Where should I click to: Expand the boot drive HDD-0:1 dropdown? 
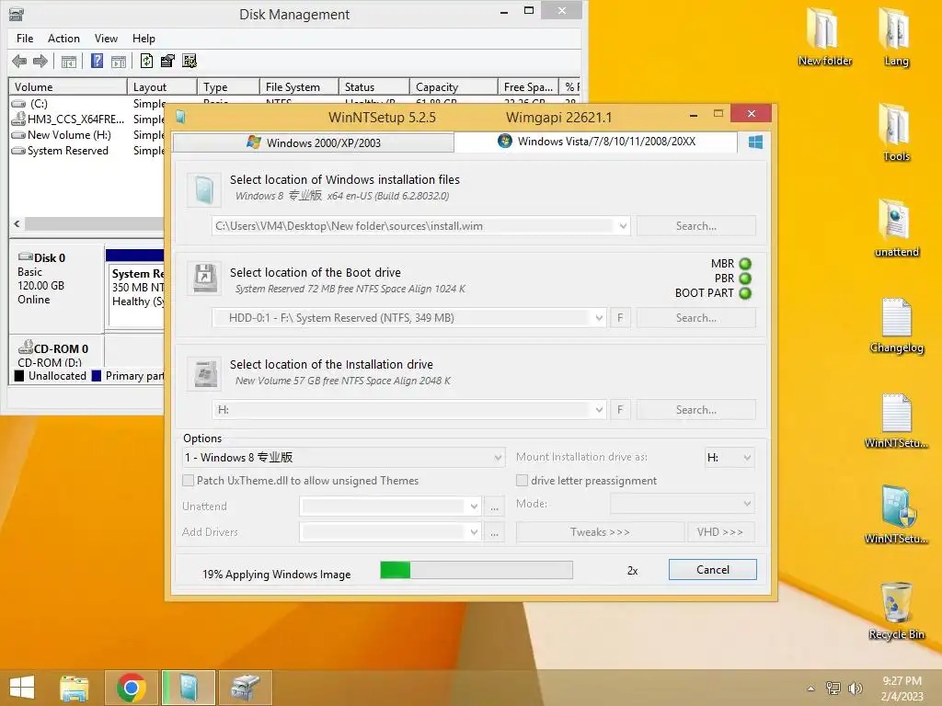click(x=599, y=318)
